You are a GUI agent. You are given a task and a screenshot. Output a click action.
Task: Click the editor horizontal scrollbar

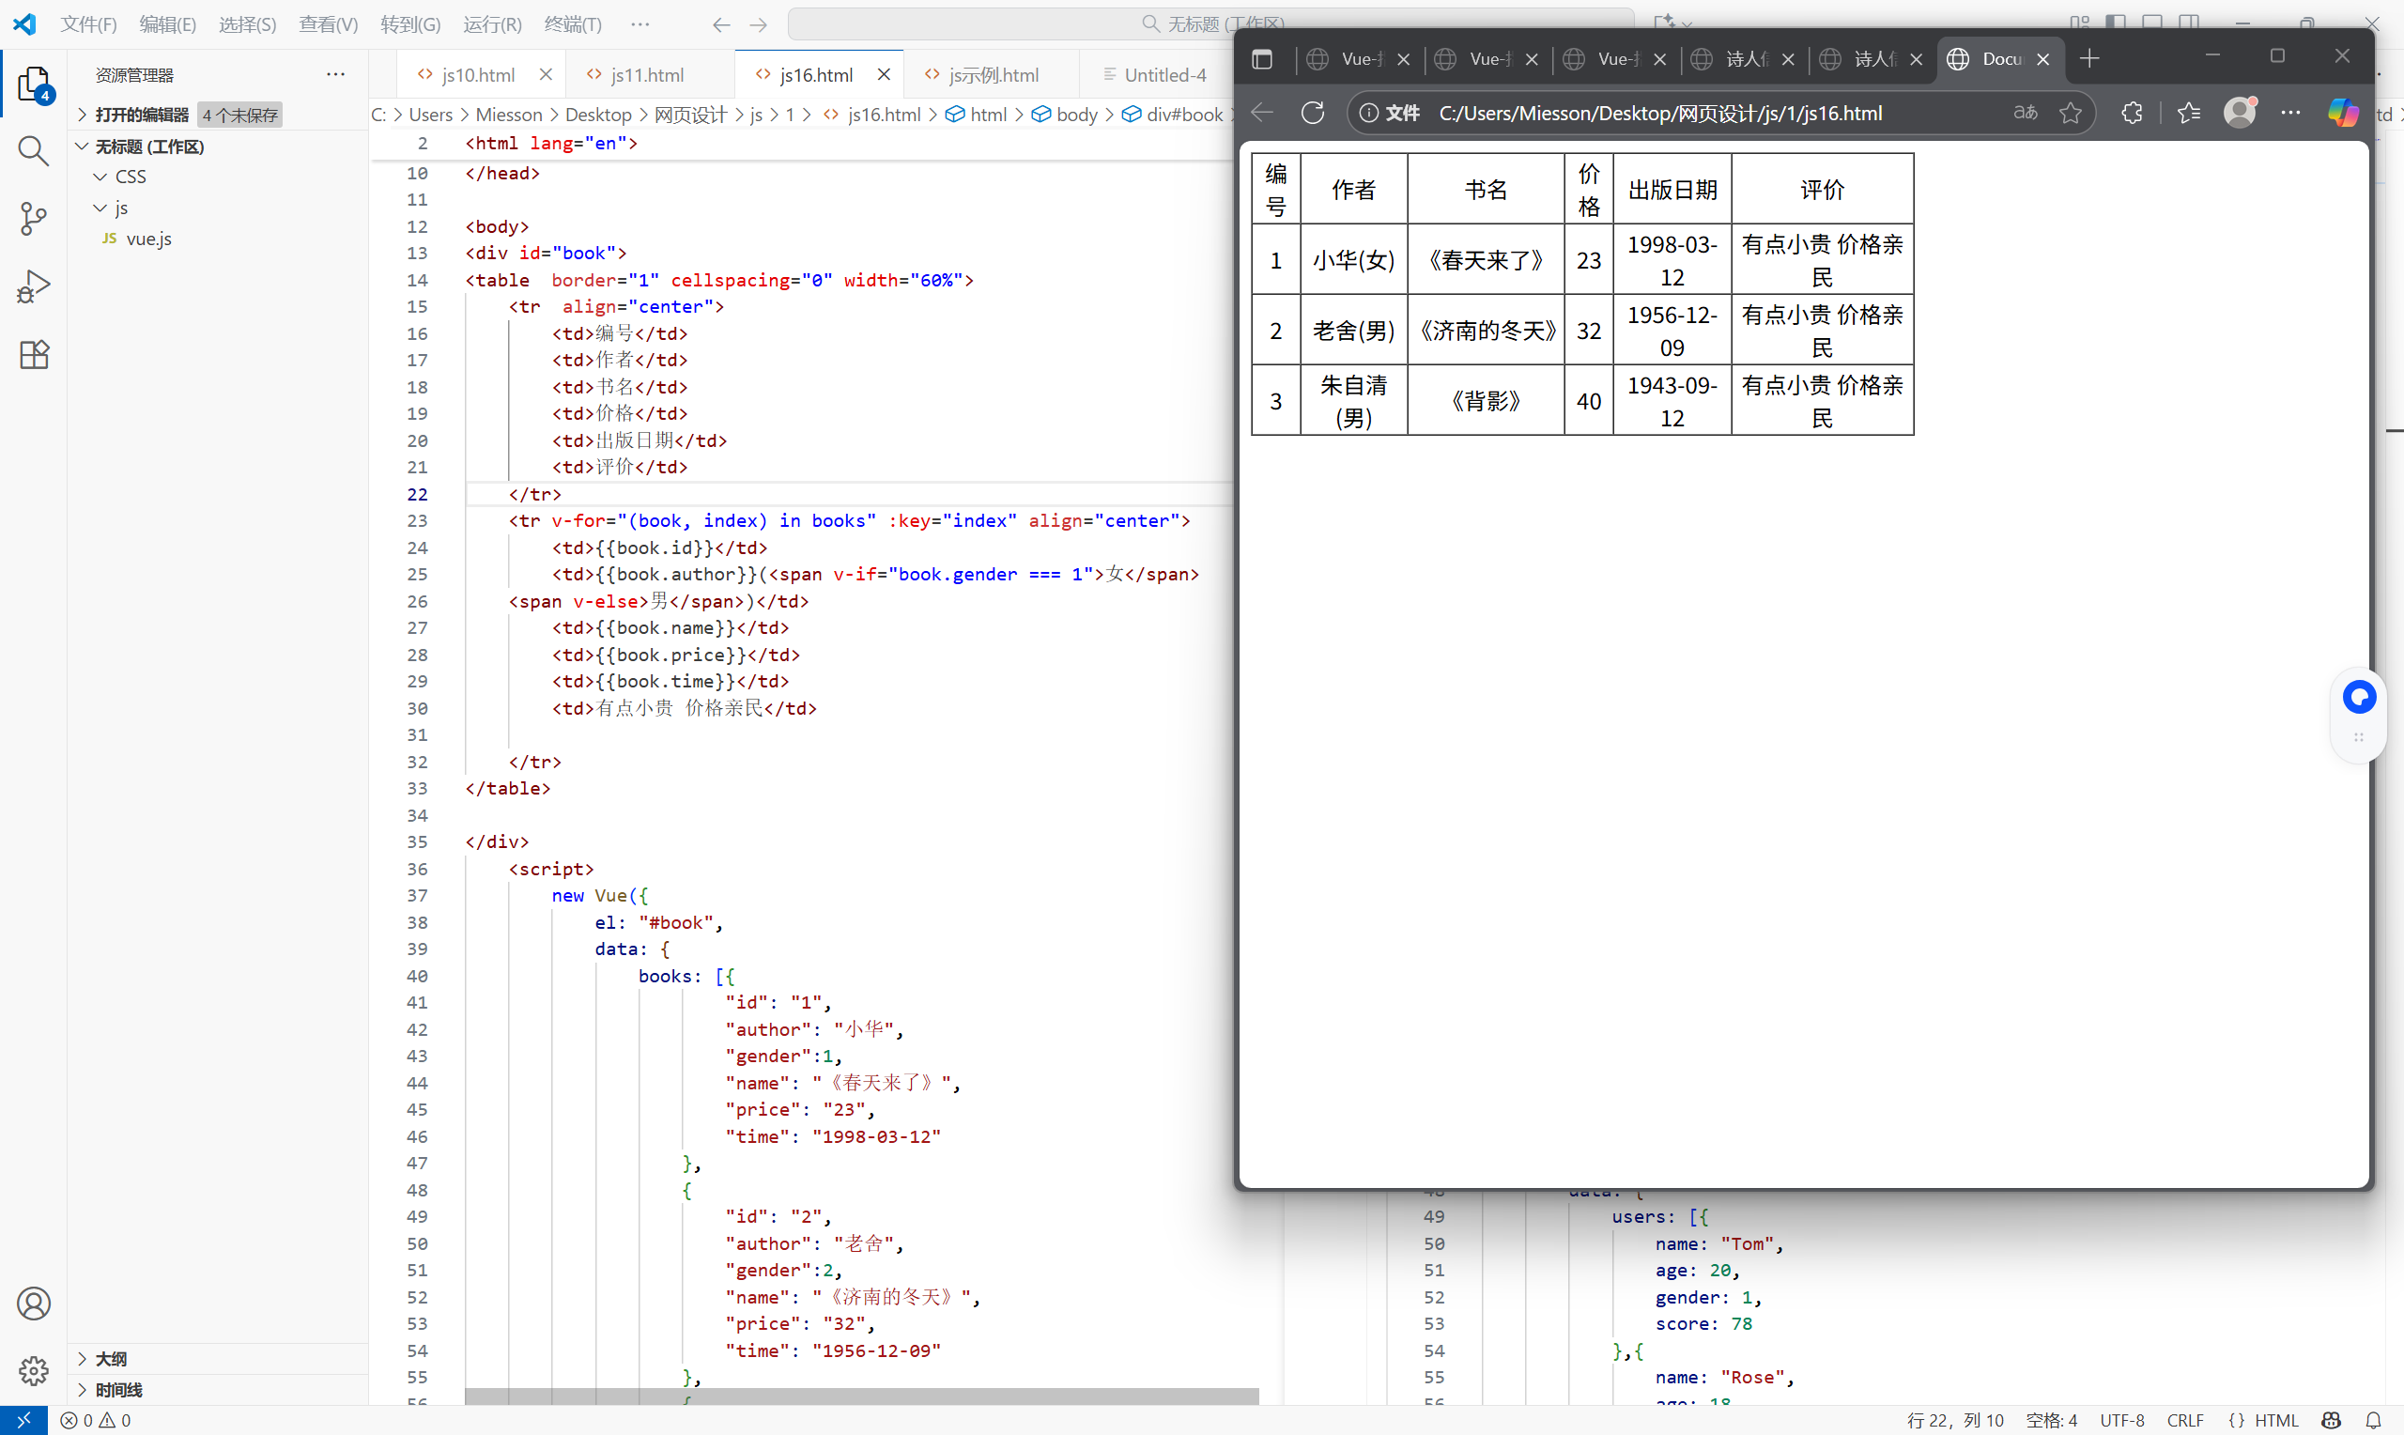point(860,1396)
